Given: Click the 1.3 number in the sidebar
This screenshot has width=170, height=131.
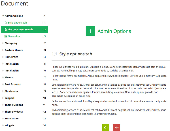Looking at the screenshot, I should pyautogui.click(x=44, y=36).
